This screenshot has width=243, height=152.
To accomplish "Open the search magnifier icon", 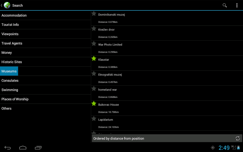I will point(225,5).
